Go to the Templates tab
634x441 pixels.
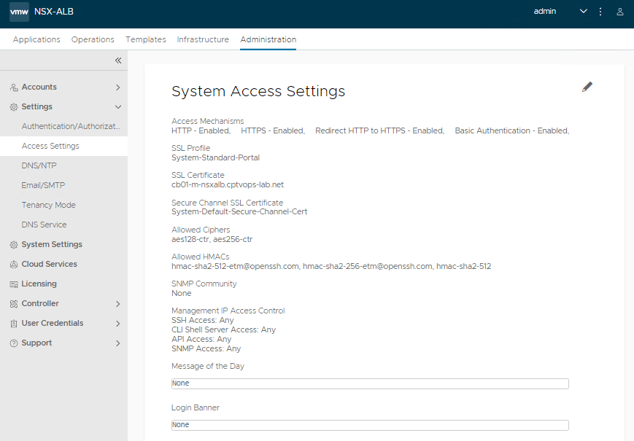[x=146, y=39]
